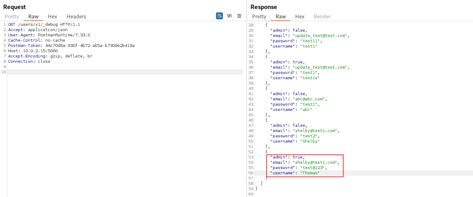Click the "password": "test@123" line
Screen dimensions: 473x197
pyautogui.click(x=299, y=168)
